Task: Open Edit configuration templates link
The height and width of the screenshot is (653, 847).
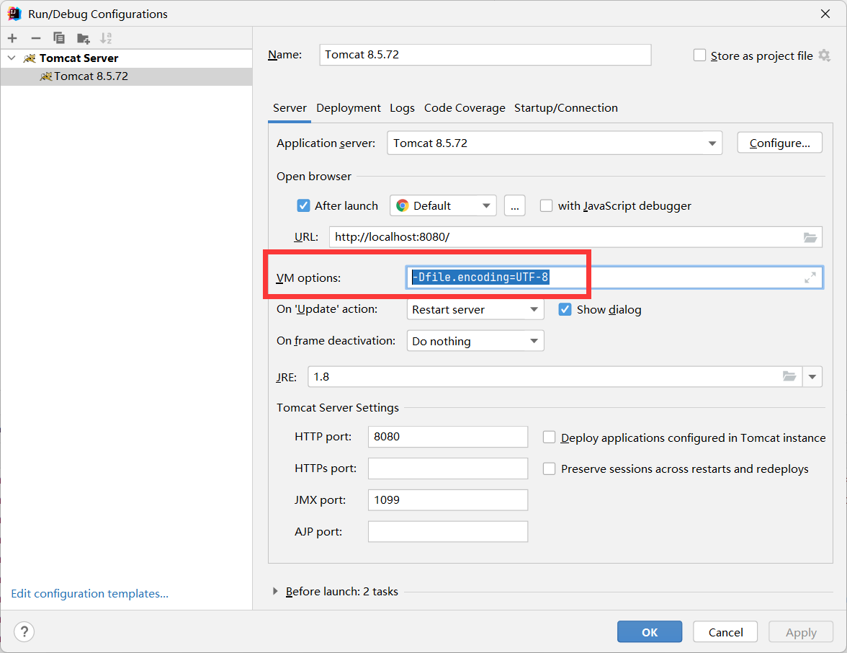Action: click(x=89, y=594)
